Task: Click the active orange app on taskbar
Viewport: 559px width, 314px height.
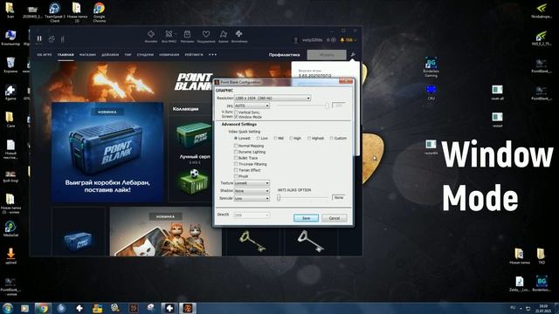Action: [x=188, y=308]
